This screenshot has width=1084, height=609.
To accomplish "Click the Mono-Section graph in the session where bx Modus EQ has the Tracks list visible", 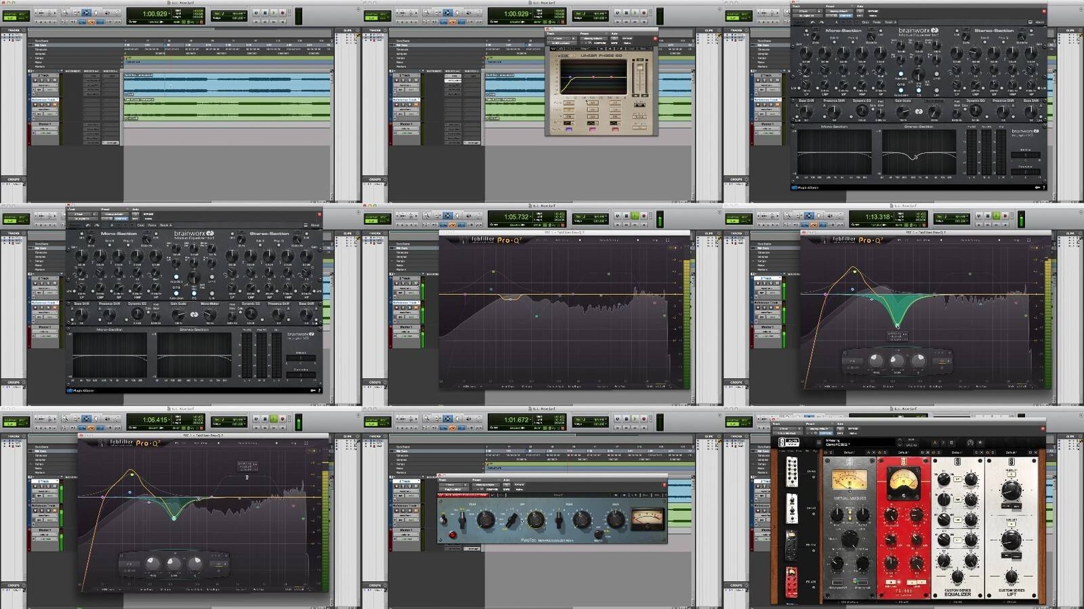I will click(835, 152).
